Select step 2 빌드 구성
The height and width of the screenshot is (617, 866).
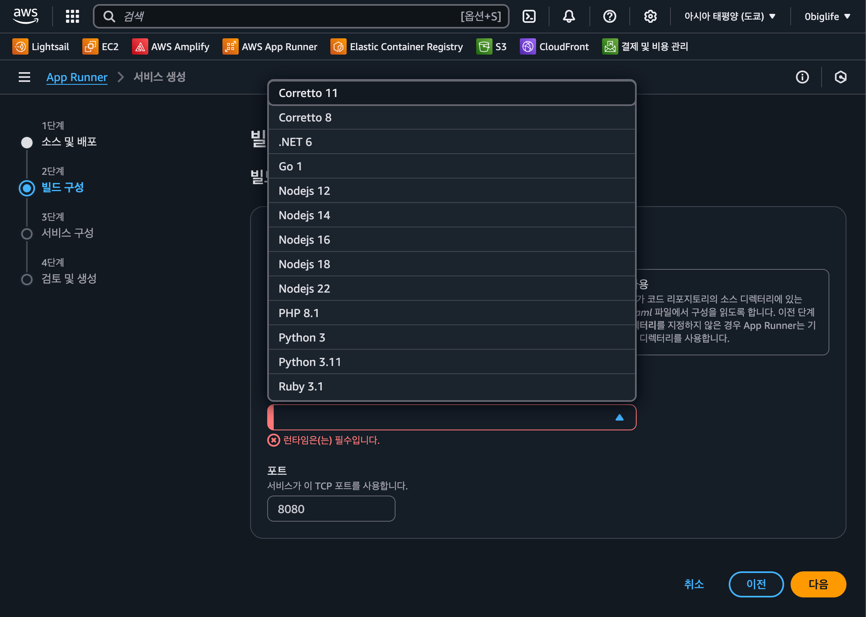click(63, 187)
